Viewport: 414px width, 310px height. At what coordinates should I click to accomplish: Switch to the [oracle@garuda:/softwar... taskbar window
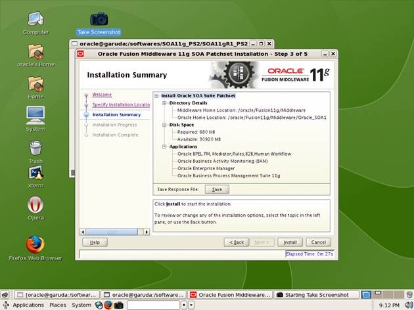click(x=57, y=295)
